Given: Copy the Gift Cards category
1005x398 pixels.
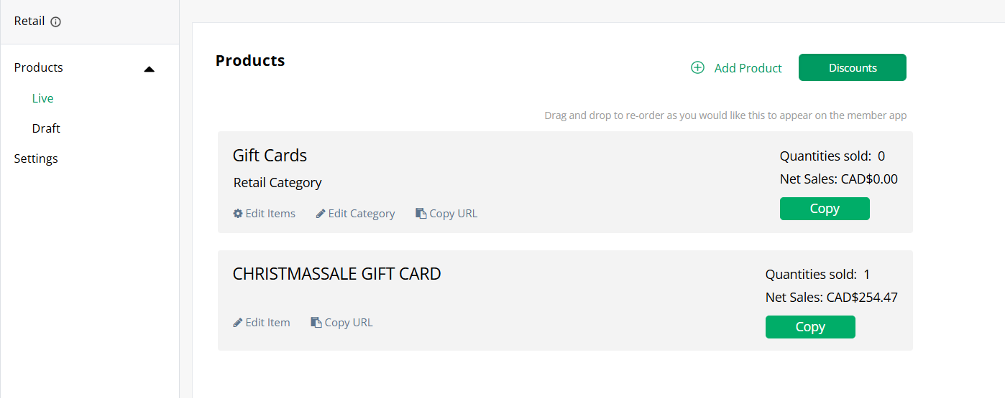Looking at the screenshot, I should point(825,209).
